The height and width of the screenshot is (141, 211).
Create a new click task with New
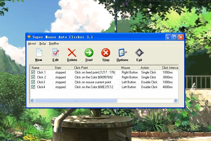[x=39, y=55]
